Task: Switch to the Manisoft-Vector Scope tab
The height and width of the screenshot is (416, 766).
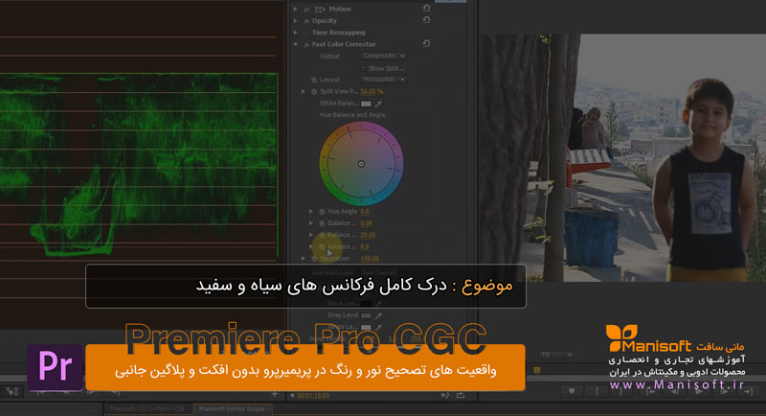Action: click(x=232, y=408)
